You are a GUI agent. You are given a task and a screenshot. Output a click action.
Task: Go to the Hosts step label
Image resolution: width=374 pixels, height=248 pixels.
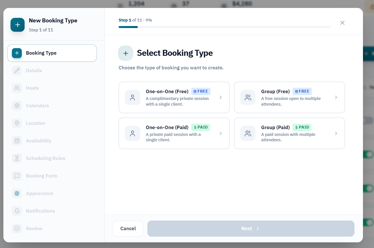tap(33, 88)
